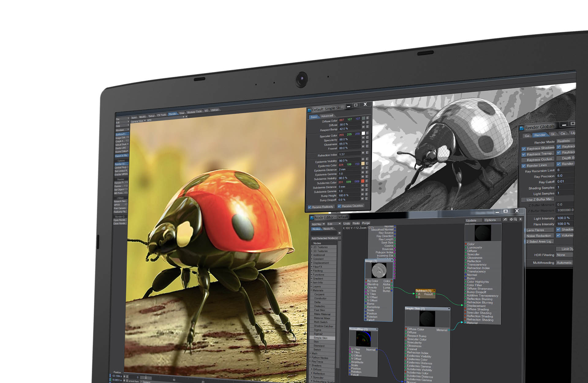Image resolution: width=588 pixels, height=383 pixels.
Task: Click the spinner arrows beside Subdermis Distance
Action: tap(363, 185)
